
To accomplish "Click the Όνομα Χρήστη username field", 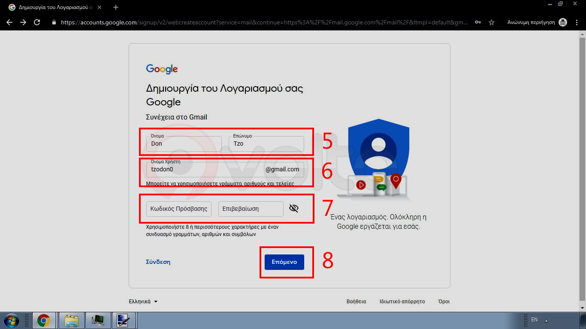I will [x=225, y=169].
